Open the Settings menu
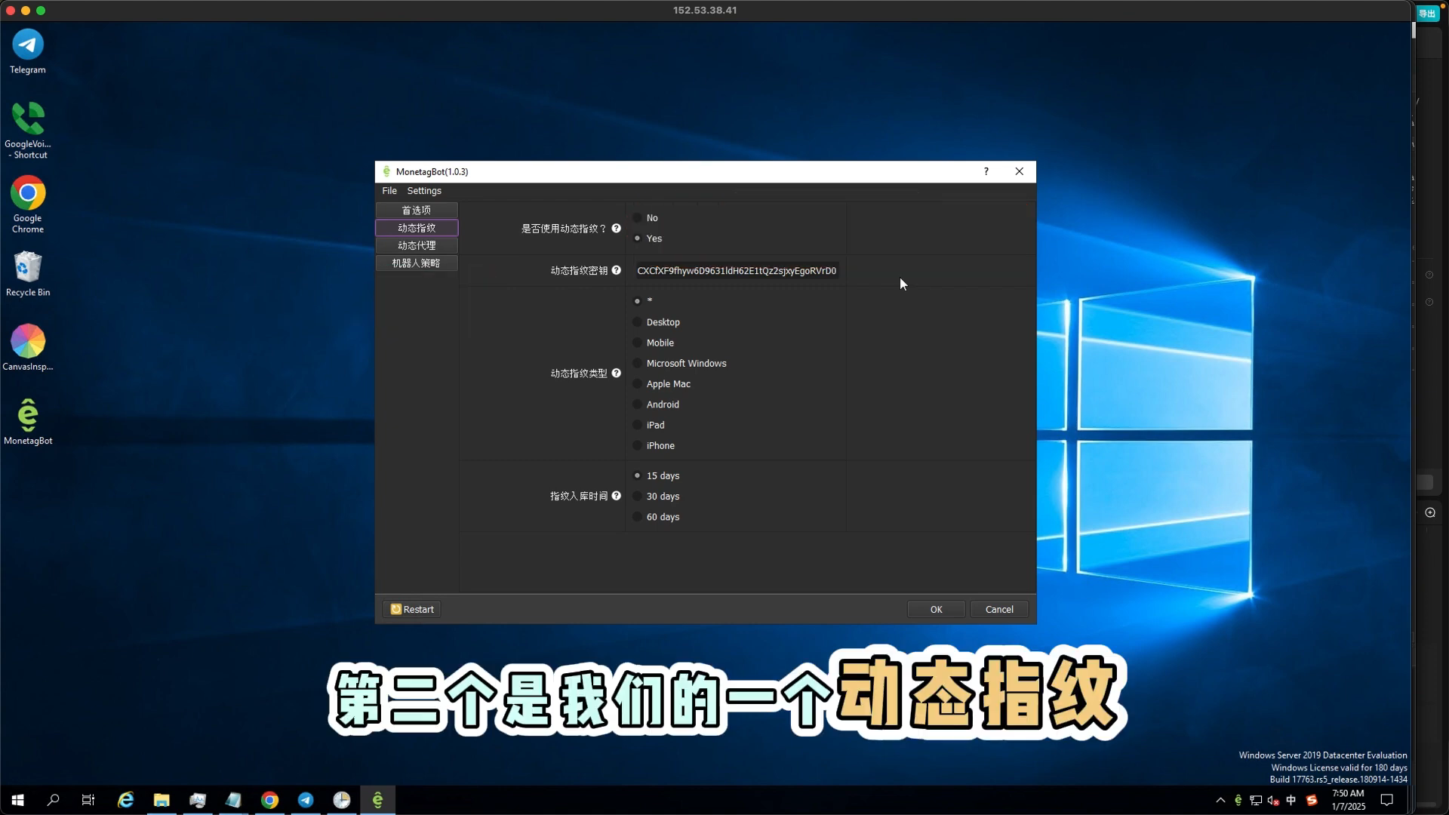The height and width of the screenshot is (815, 1449). pyautogui.click(x=424, y=191)
